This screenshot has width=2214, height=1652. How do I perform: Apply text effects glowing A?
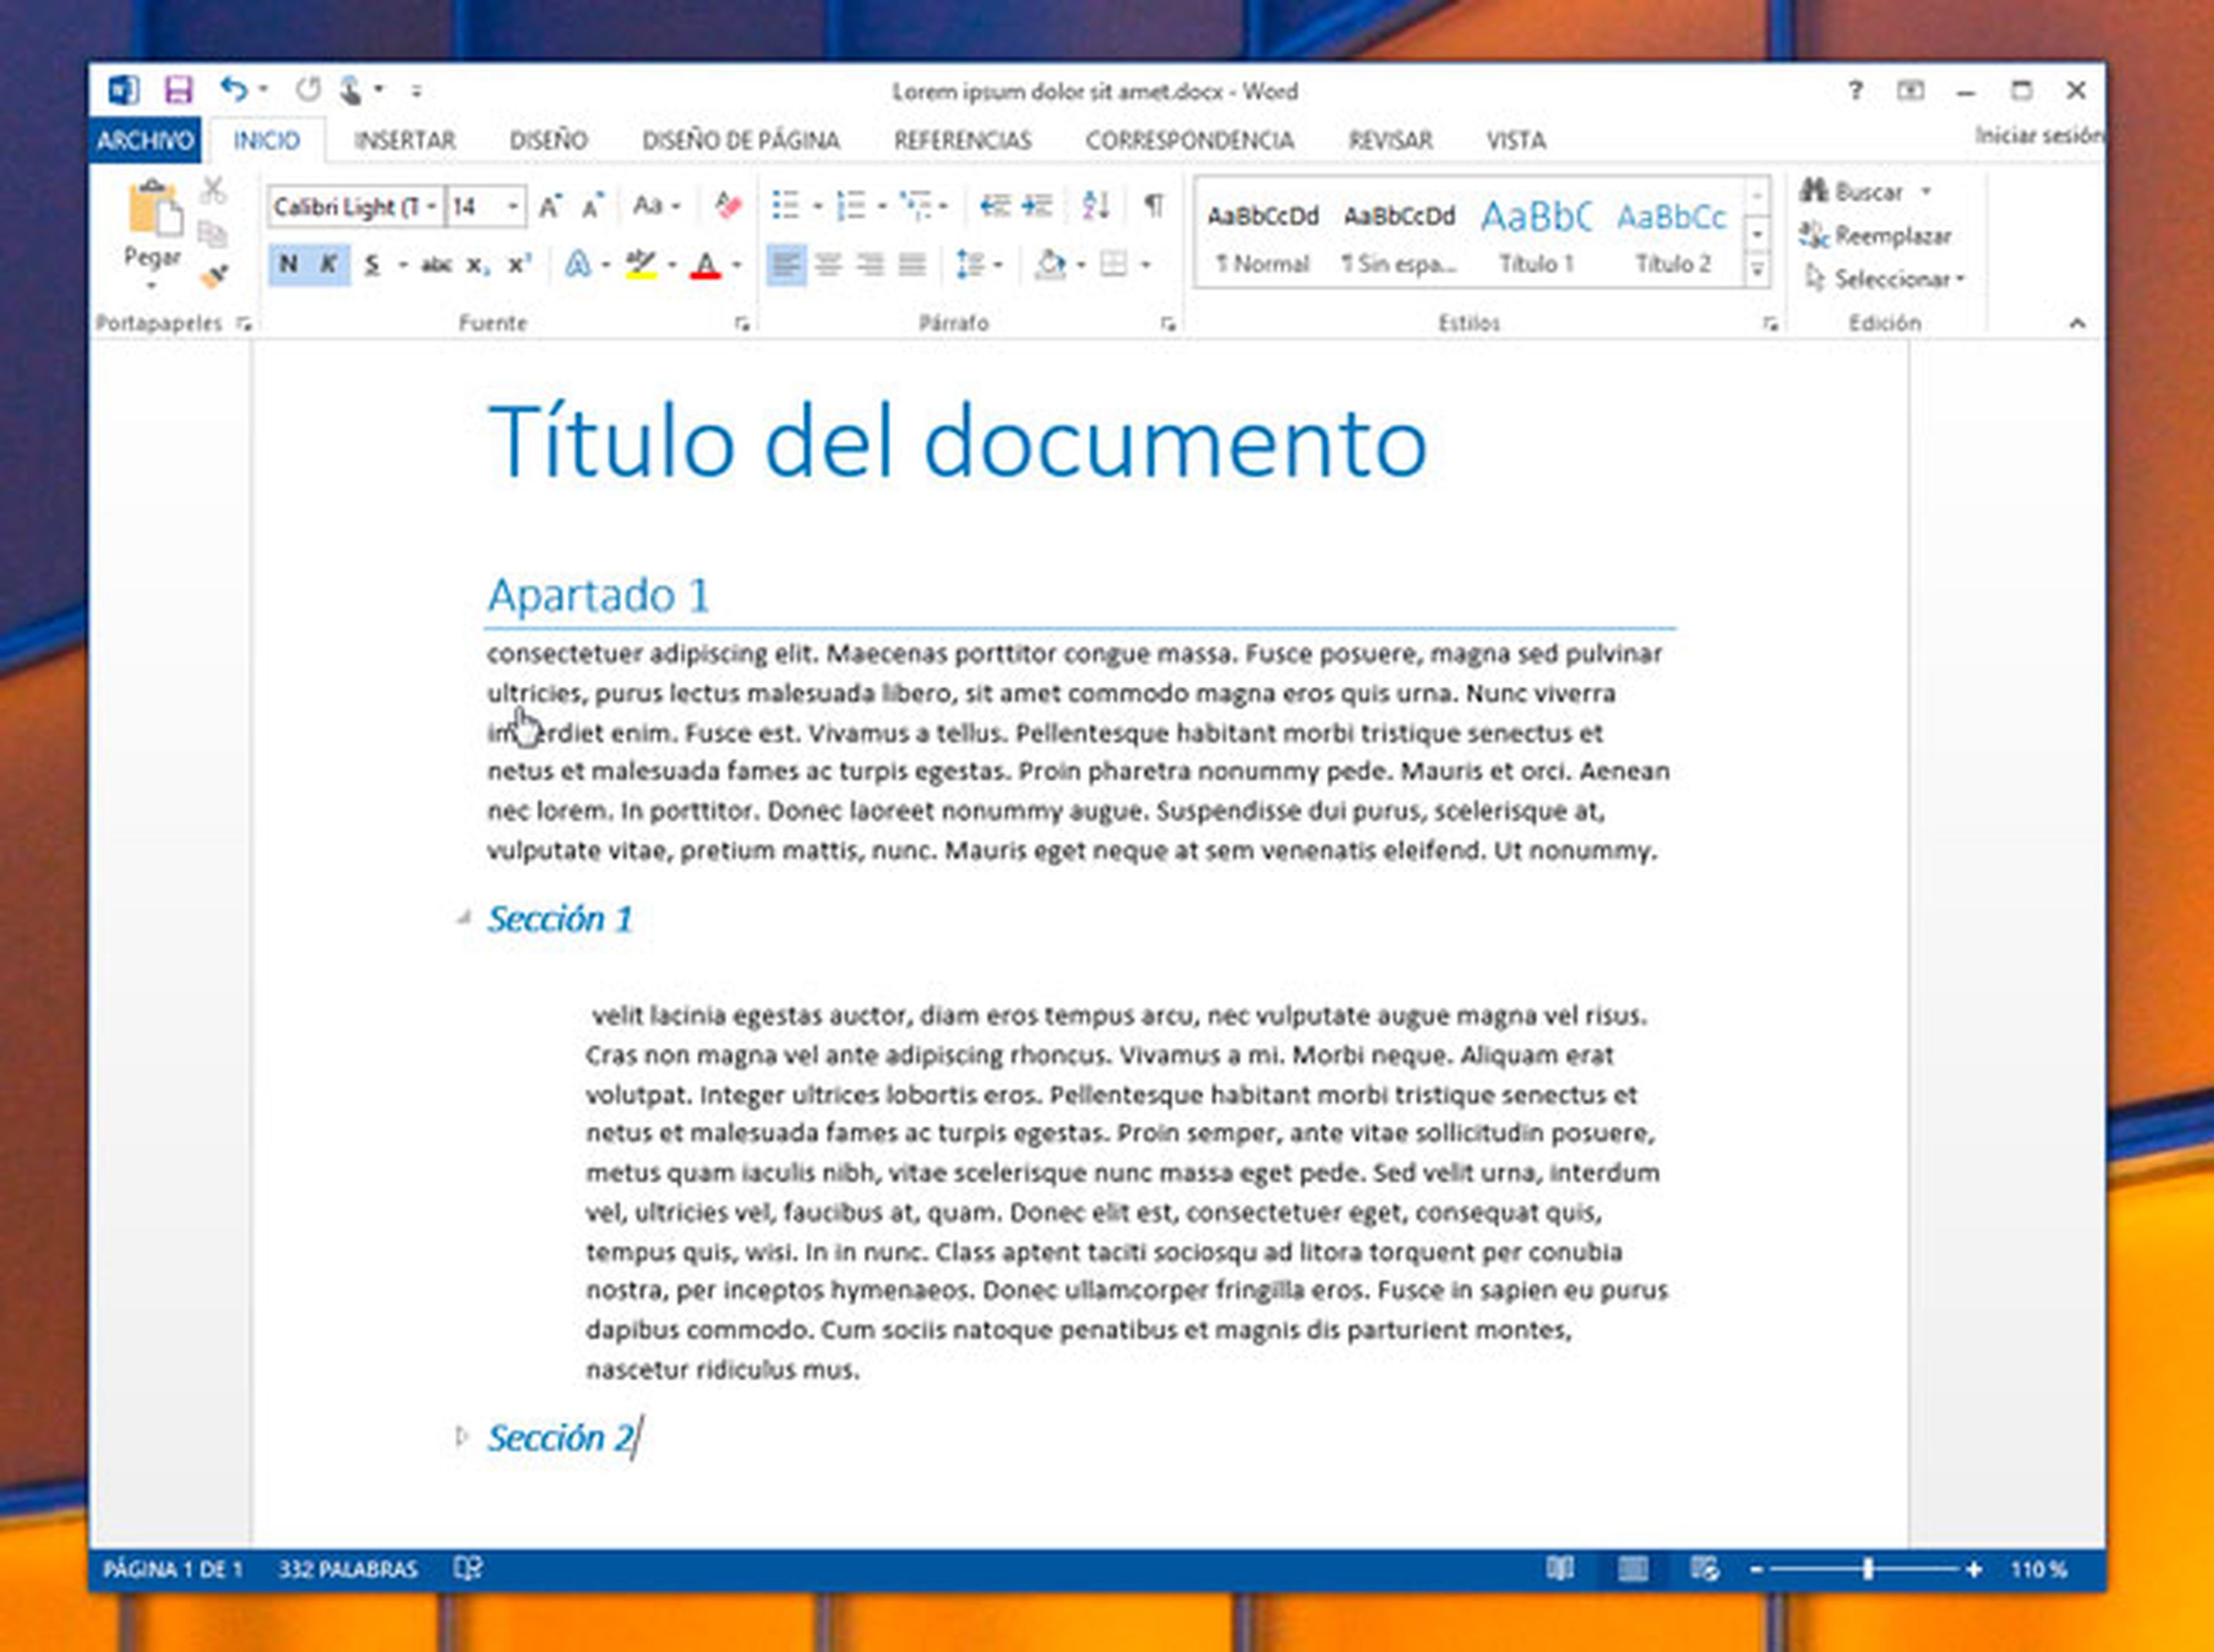coord(578,264)
